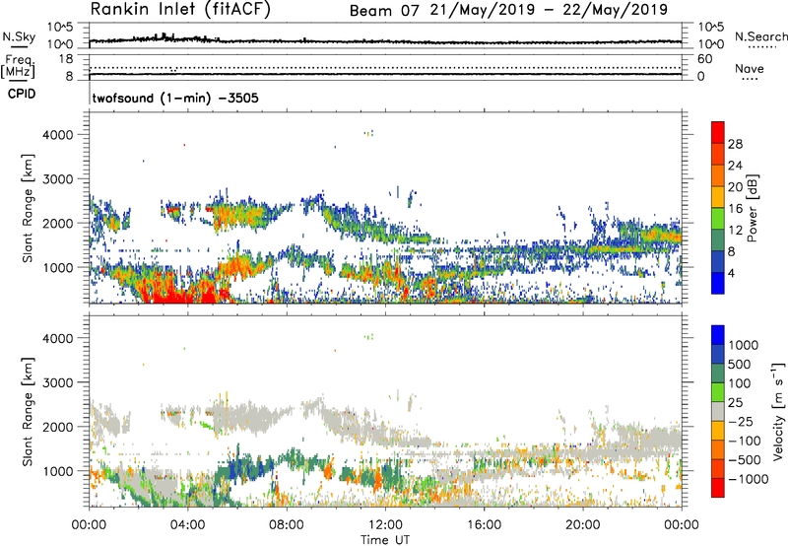Click the velocity colorbar tick label '-1000'
This screenshot has height=546, width=788.
coord(749,479)
